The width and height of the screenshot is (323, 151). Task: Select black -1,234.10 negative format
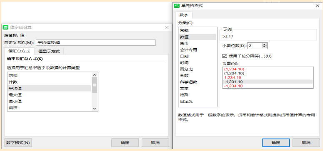(x=268, y=82)
